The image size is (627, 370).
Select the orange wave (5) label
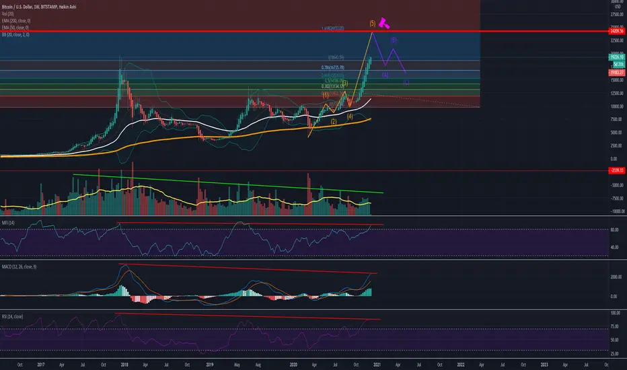372,23
